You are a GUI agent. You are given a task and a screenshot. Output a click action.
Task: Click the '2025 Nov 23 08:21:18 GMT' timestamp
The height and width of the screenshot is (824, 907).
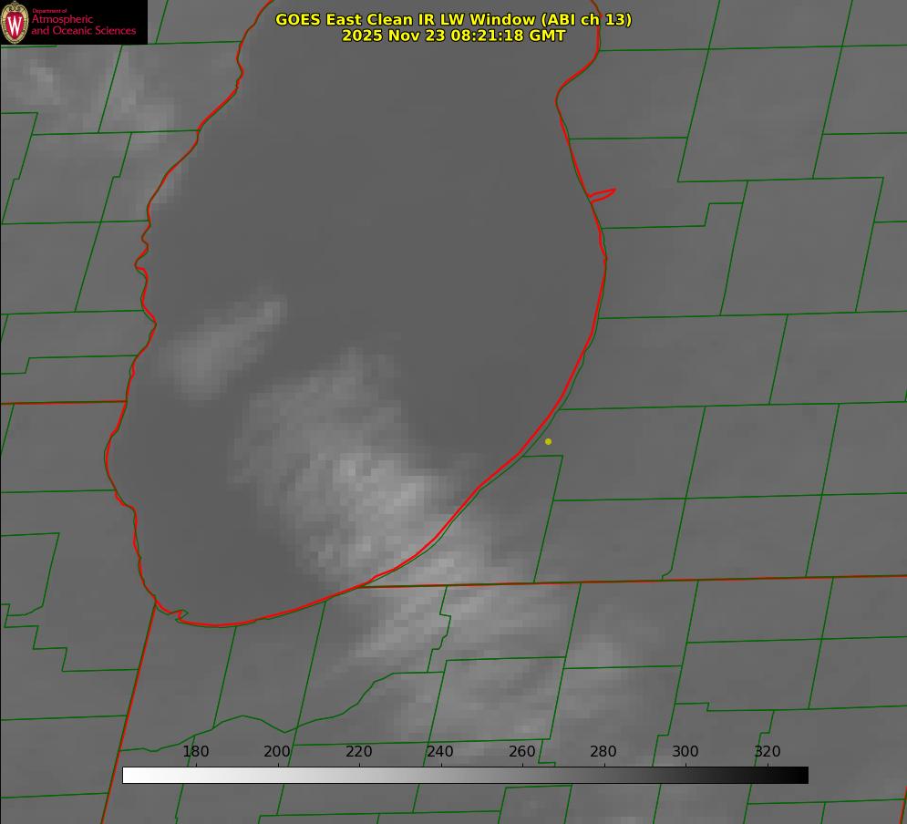[x=453, y=36]
